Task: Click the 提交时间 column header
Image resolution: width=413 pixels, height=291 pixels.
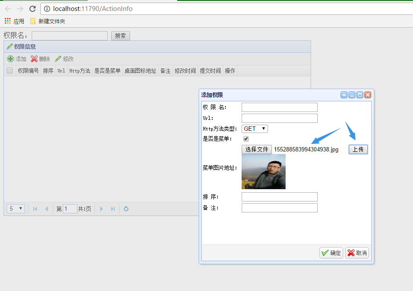Action: point(210,71)
